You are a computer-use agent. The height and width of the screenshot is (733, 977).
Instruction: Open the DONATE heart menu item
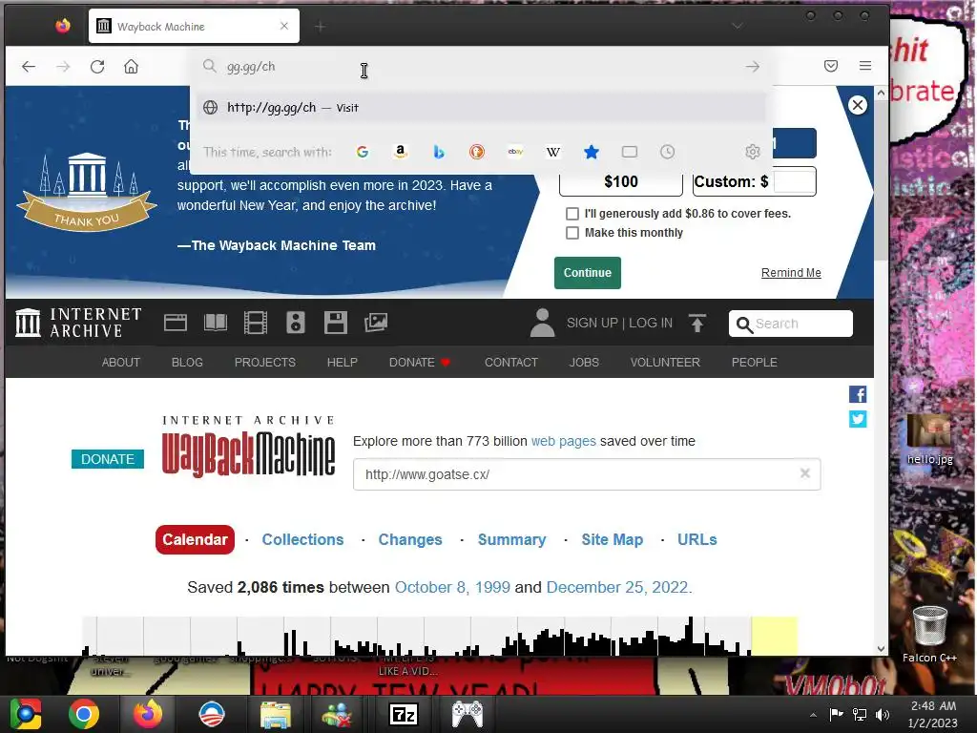click(x=420, y=362)
